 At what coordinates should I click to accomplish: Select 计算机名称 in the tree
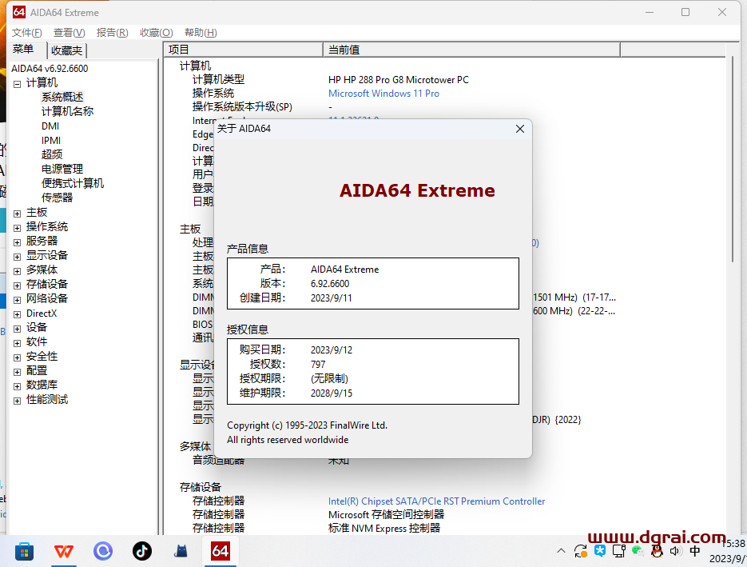coord(67,111)
